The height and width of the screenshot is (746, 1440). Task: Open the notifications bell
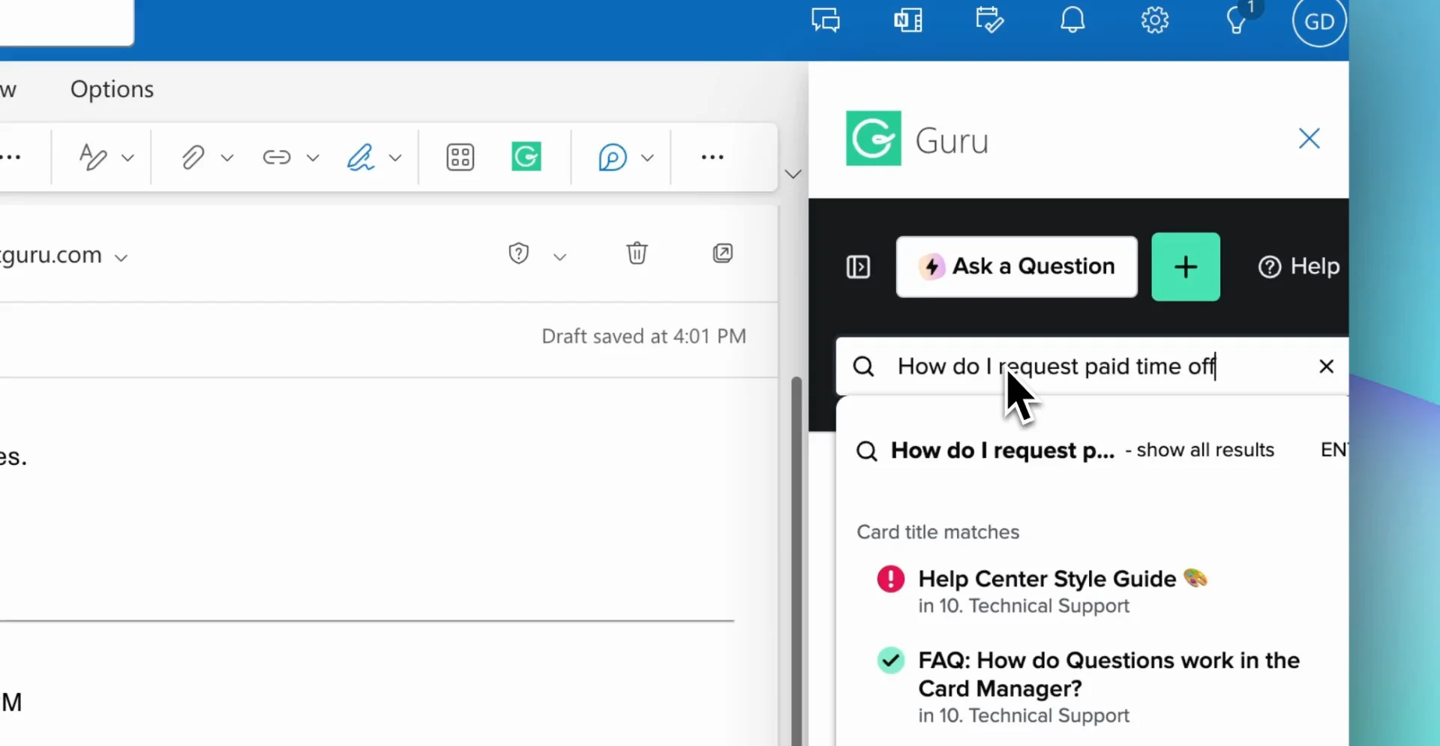pyautogui.click(x=1072, y=20)
